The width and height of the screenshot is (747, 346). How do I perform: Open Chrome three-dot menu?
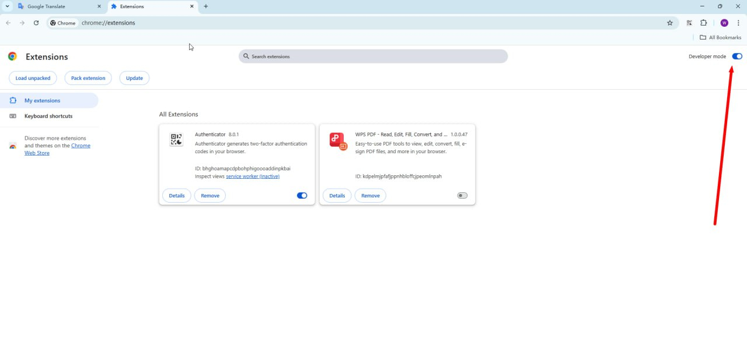(738, 23)
